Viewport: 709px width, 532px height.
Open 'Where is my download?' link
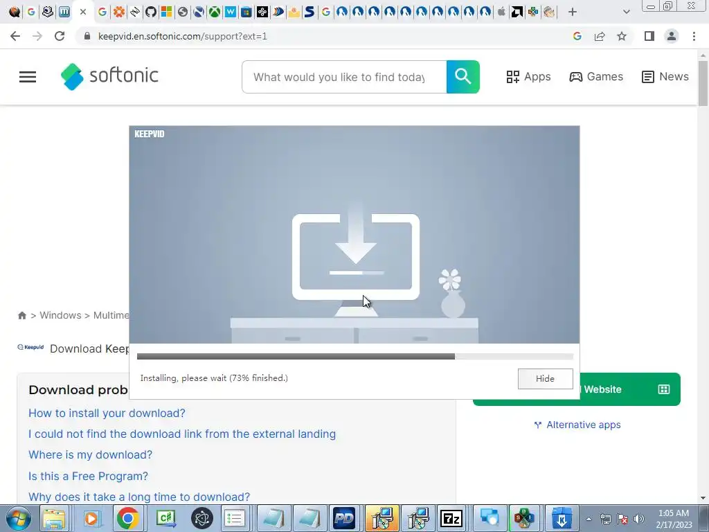pyautogui.click(x=91, y=454)
